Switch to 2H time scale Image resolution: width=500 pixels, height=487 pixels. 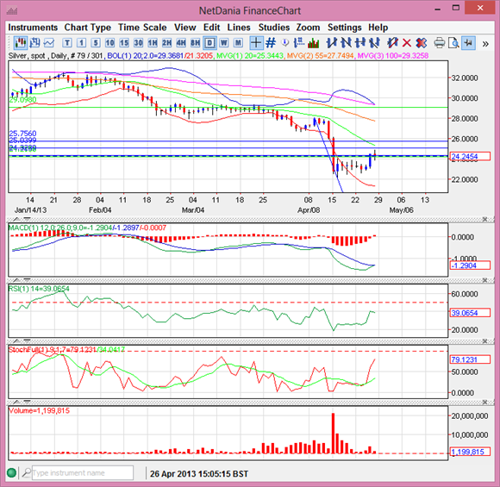[166, 43]
